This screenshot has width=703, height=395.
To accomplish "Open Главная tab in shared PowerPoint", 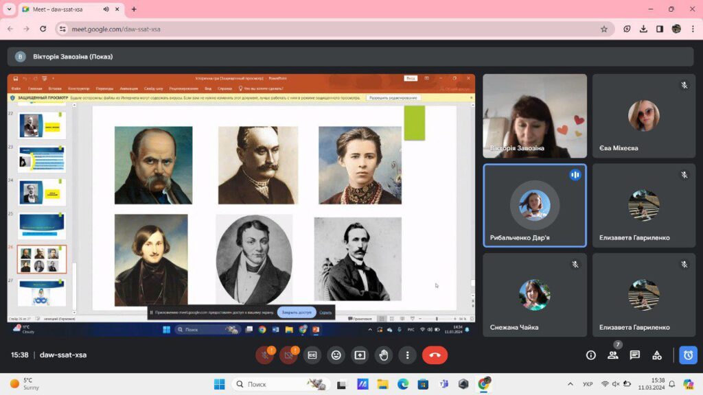I will pos(35,88).
